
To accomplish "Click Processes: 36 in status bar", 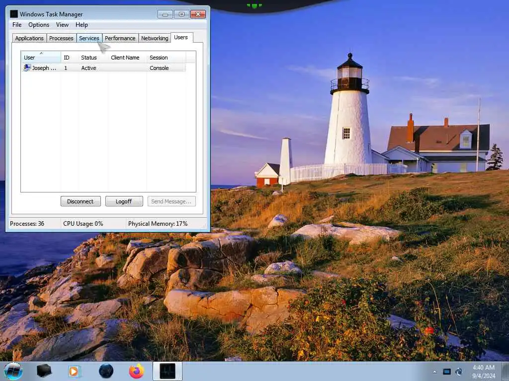I will click(27, 224).
